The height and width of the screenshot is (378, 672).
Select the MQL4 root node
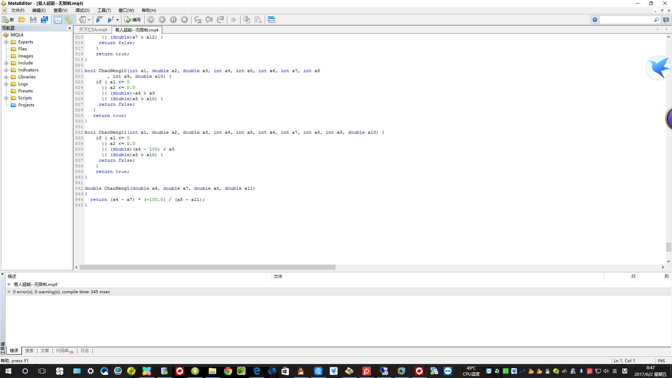[17, 35]
